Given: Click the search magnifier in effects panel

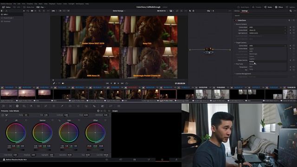Looking at the screenshot, I should pyautogui.click(x=291, y=11).
